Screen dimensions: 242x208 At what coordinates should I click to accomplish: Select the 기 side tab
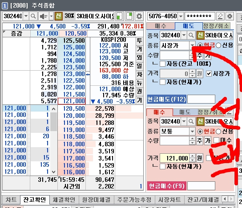pos(139,100)
